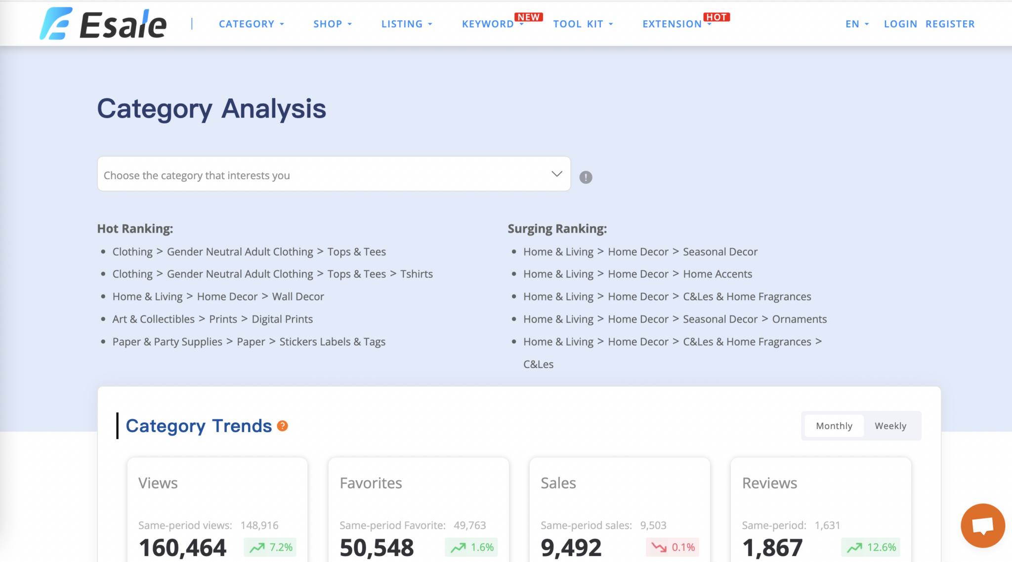
Task: Expand the EN language dropdown
Action: point(856,23)
